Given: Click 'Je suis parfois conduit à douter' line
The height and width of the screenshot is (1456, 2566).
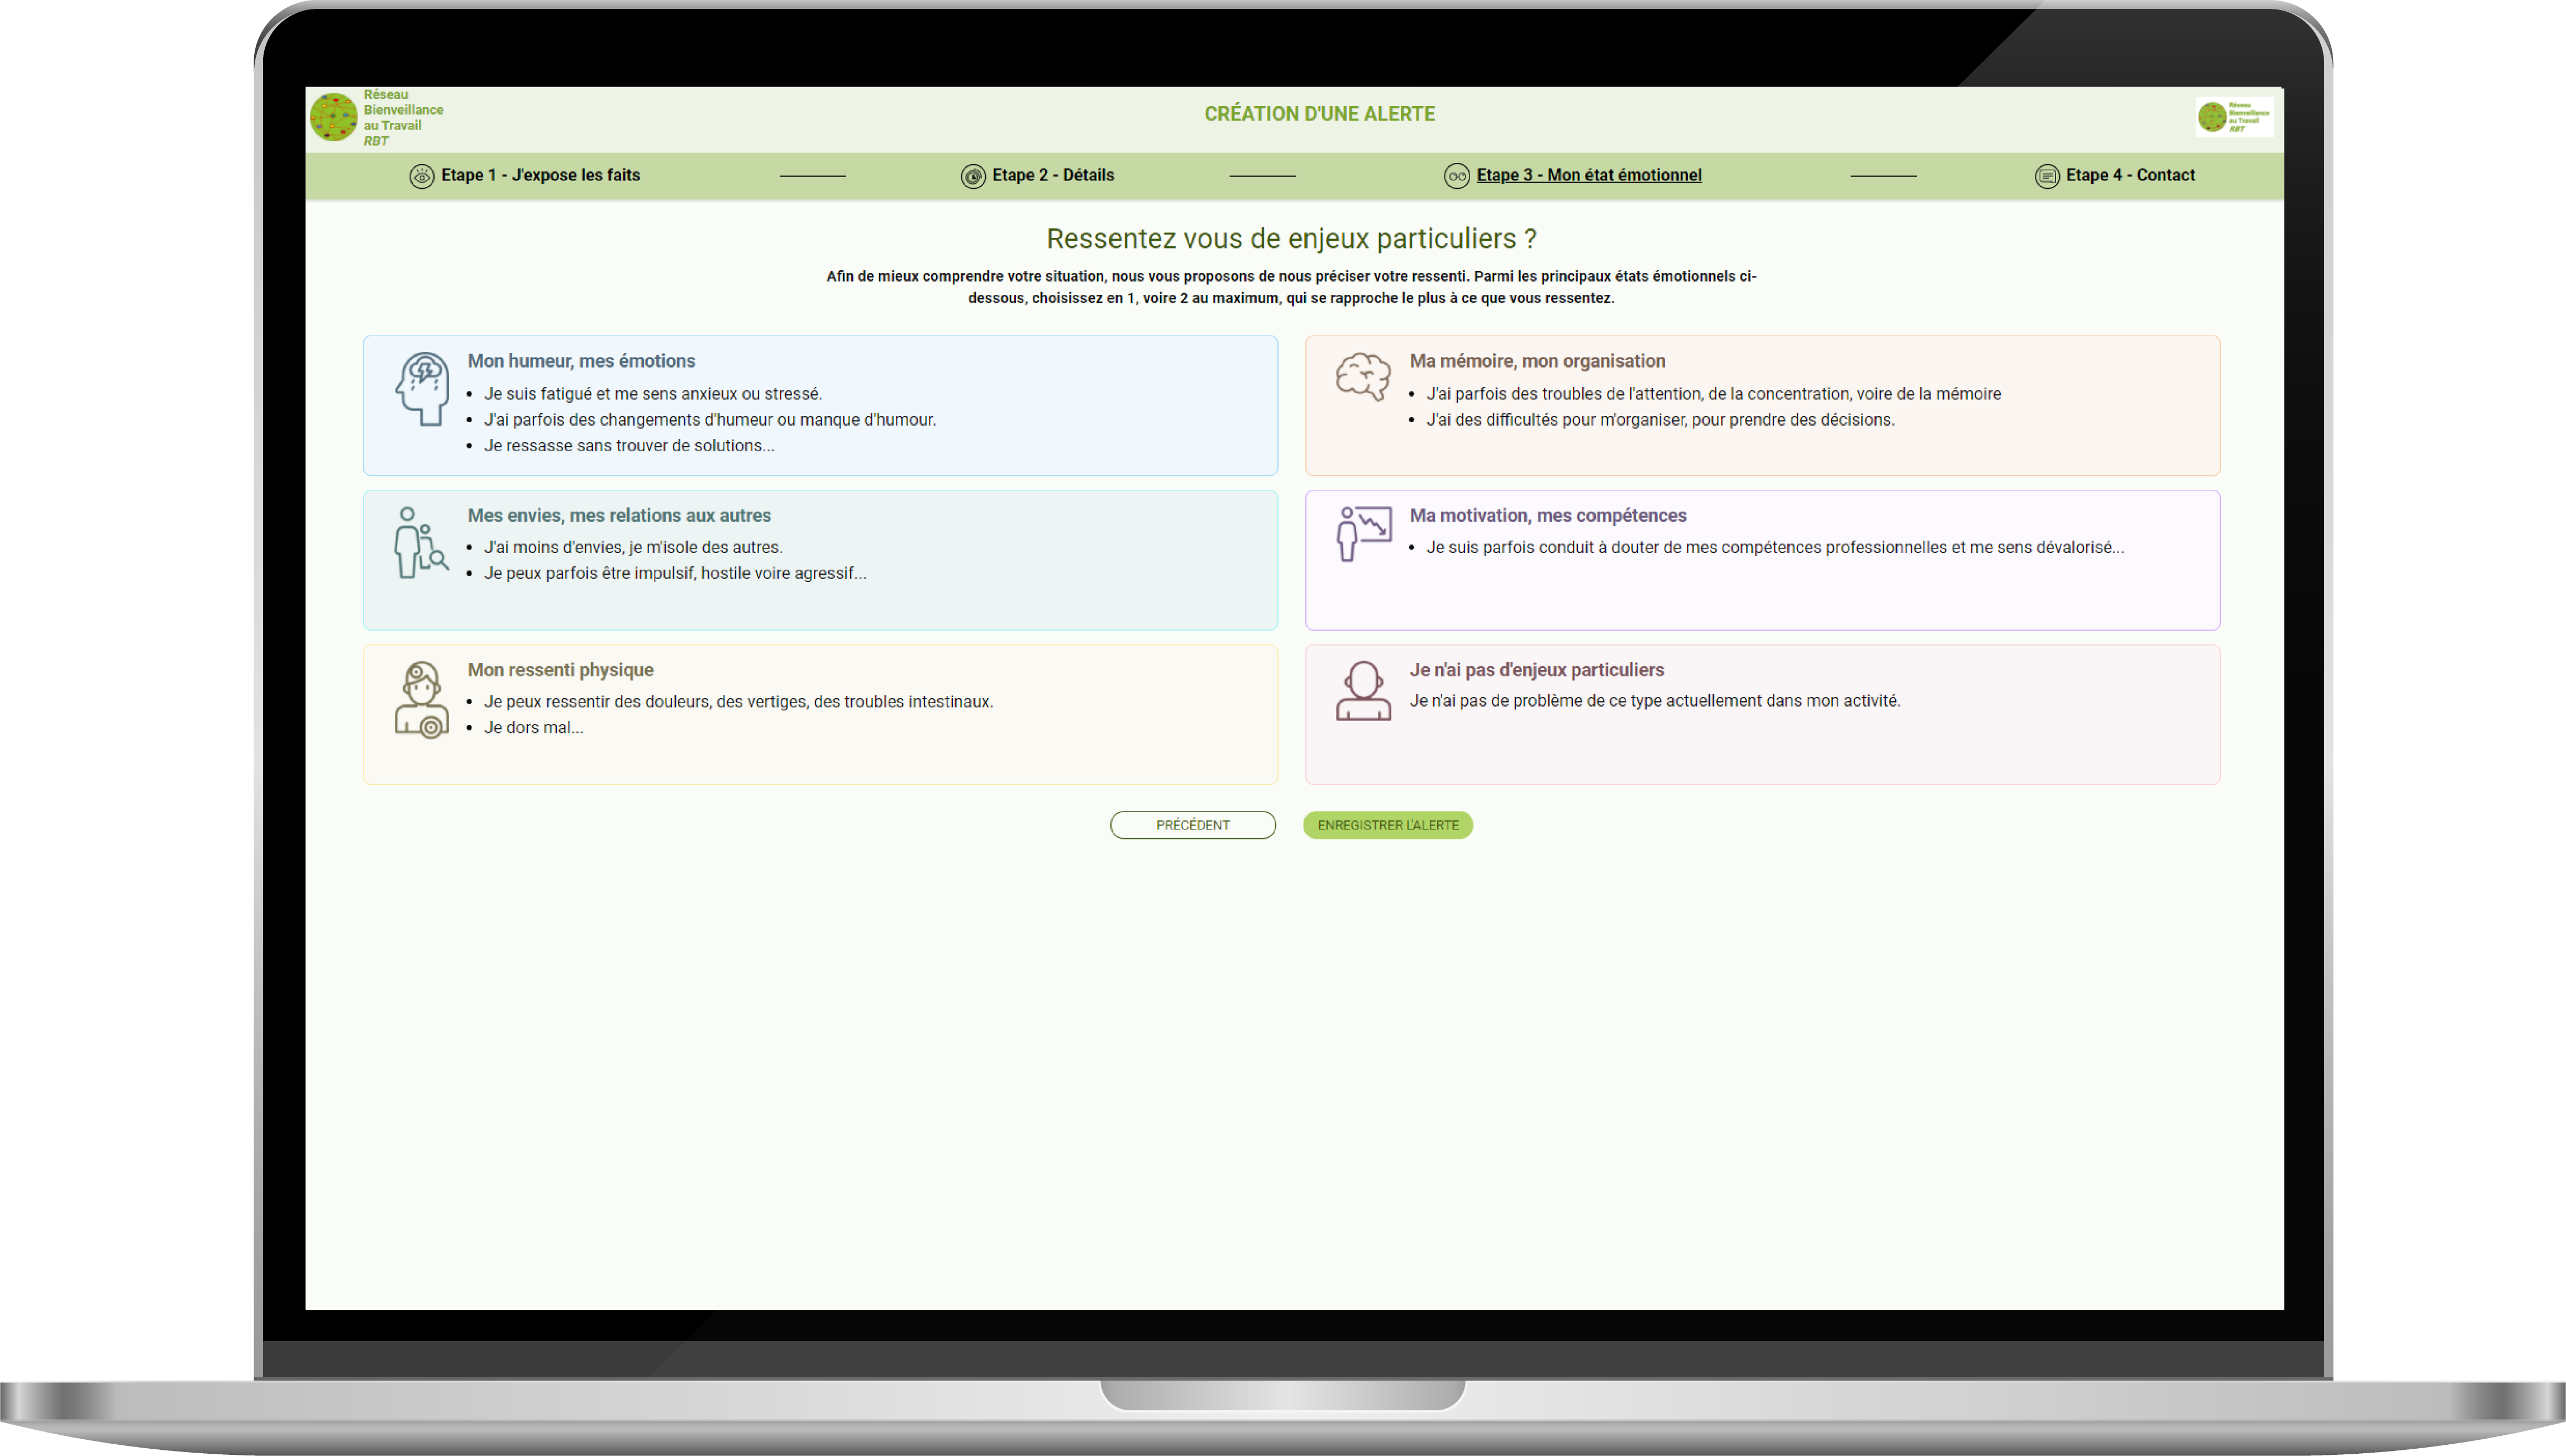Looking at the screenshot, I should pos(1775,547).
